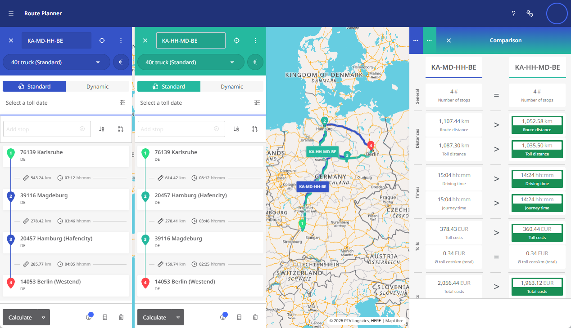Click map marker 4 near Berlin

coord(371,145)
